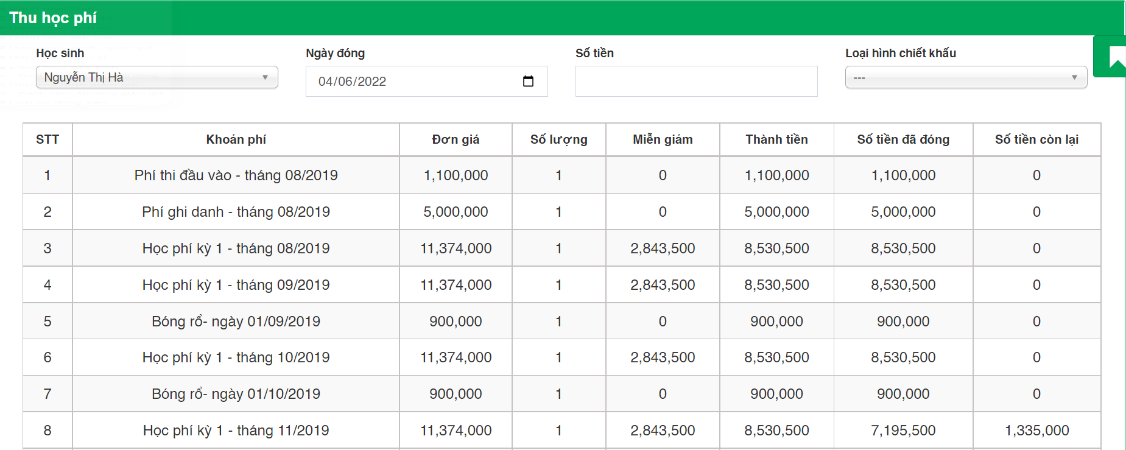The height and width of the screenshot is (450, 1126).
Task: Select row Phí ghi danh - tháng 08/2019
Action: pyautogui.click(x=236, y=212)
